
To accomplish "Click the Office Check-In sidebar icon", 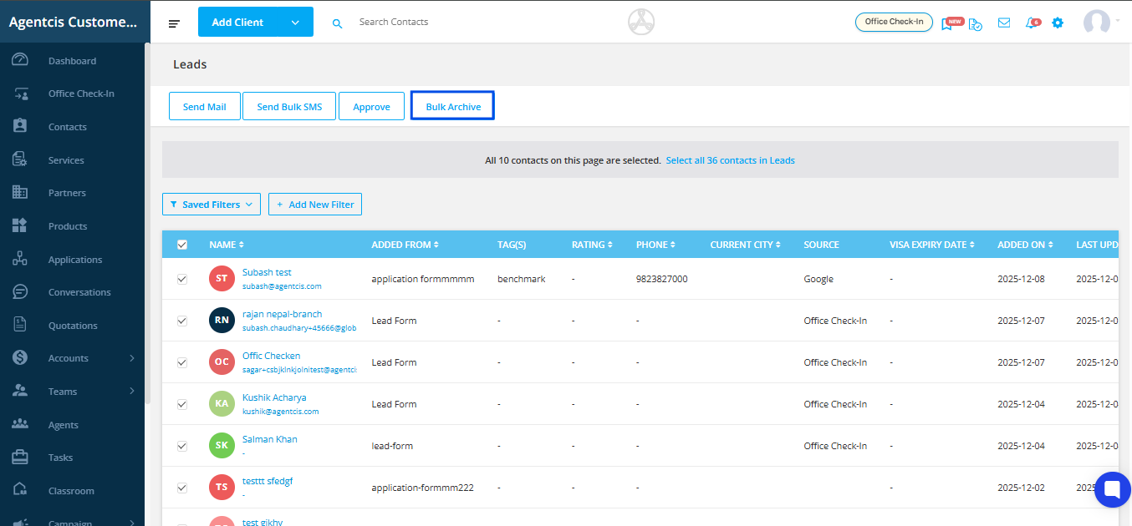I will (20, 94).
